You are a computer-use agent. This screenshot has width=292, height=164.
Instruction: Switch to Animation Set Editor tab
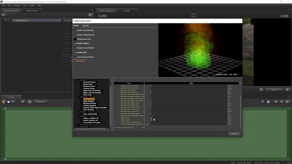point(11,10)
